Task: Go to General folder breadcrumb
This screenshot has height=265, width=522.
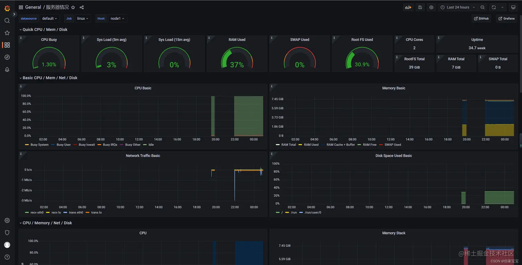Action: (x=33, y=7)
